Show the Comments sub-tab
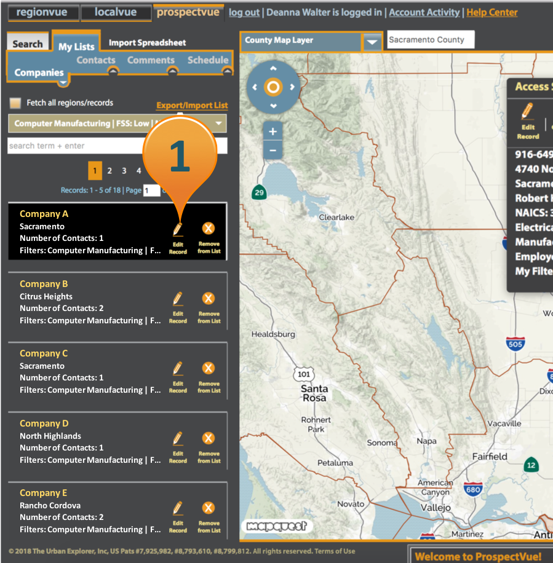 coord(151,60)
